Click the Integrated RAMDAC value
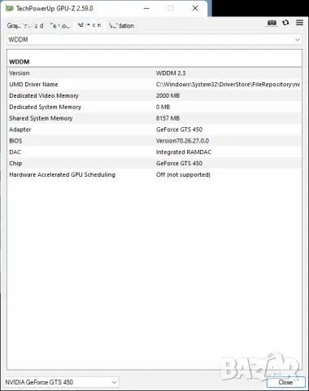Viewport: 309px width, 391px height. 184,152
